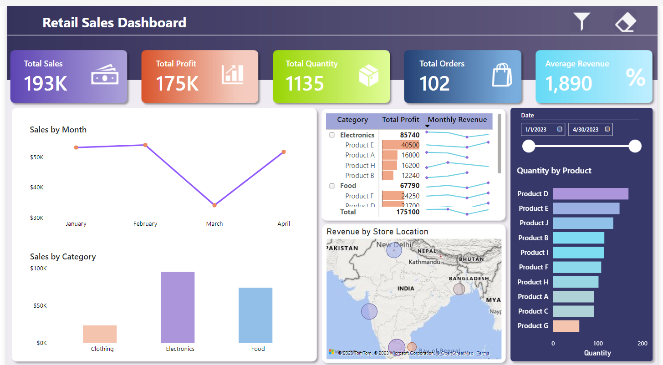Click the left handle of date slider
The width and height of the screenshot is (663, 365).
[x=529, y=146]
